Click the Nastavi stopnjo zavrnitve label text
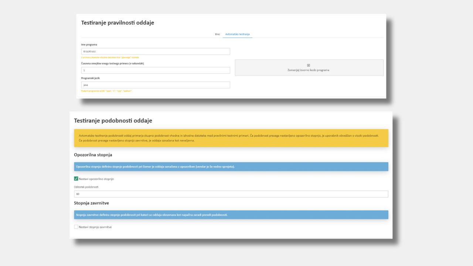This screenshot has width=473, height=266. [x=95, y=227]
